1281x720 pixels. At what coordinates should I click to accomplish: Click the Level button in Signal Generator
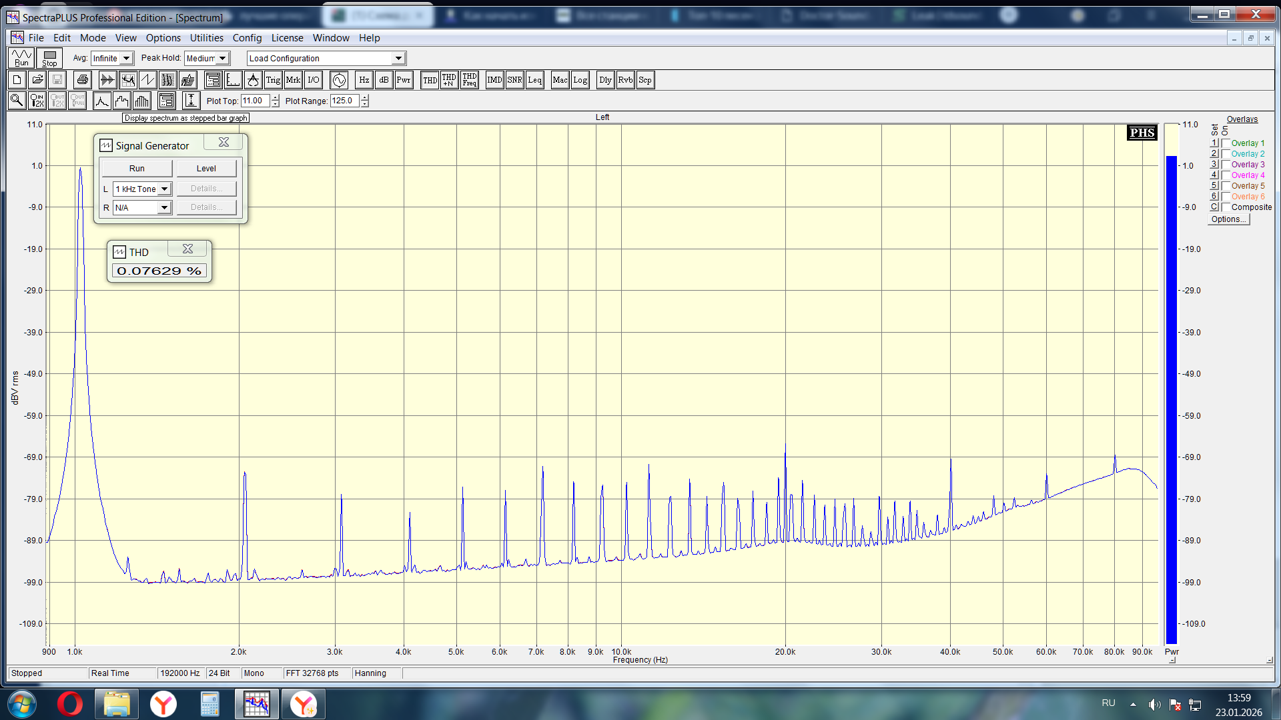point(206,169)
